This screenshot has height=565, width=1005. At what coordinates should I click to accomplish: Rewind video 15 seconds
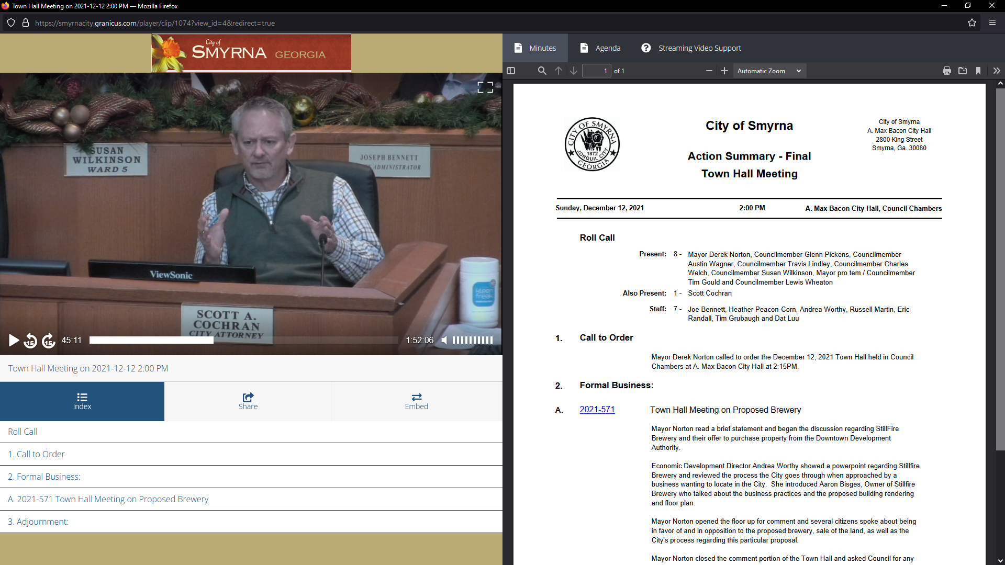(31, 341)
